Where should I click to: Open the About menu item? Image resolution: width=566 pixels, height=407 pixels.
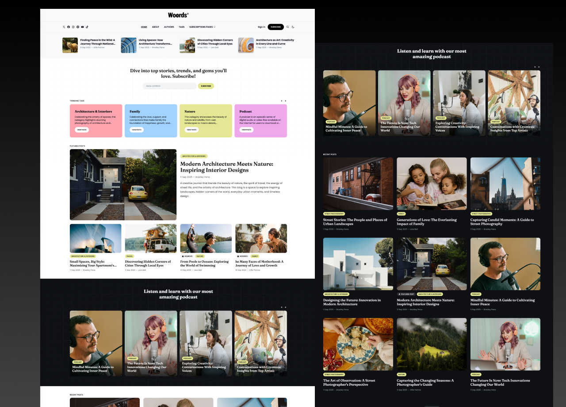click(x=156, y=27)
